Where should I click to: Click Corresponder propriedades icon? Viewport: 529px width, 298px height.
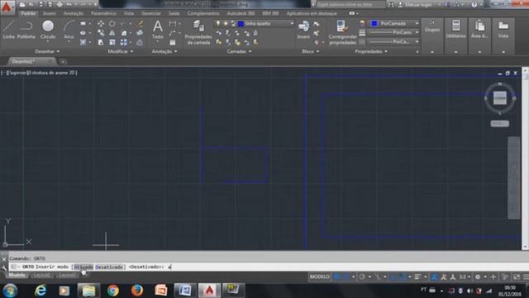342,32
